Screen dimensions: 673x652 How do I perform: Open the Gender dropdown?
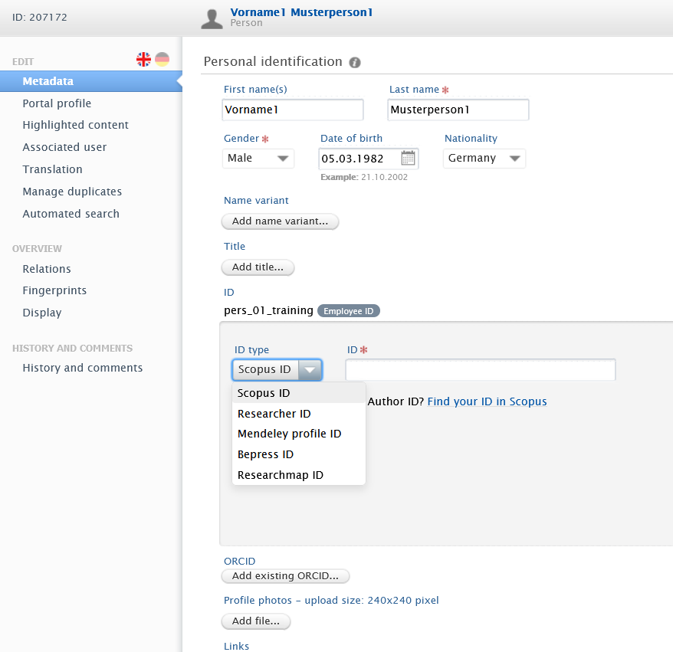[x=258, y=159]
